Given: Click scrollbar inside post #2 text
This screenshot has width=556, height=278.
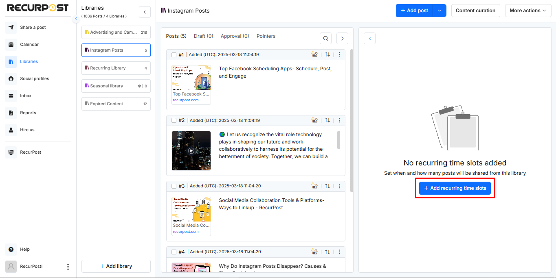Looking at the screenshot, I should coord(338,140).
